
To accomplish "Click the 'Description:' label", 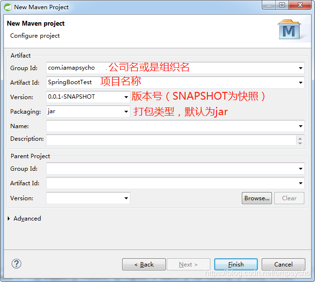I will coord(27,139).
